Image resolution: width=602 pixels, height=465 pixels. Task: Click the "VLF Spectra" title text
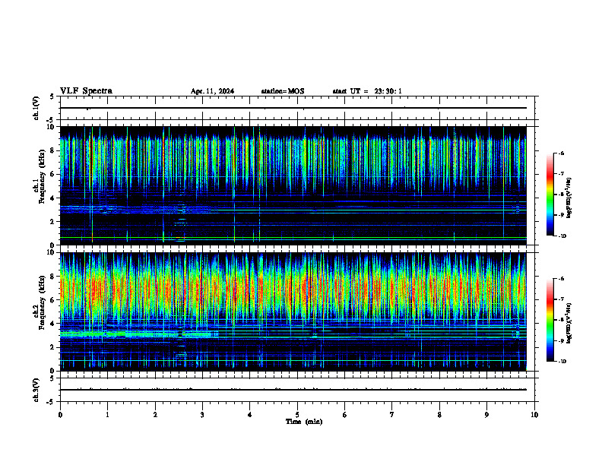point(86,91)
